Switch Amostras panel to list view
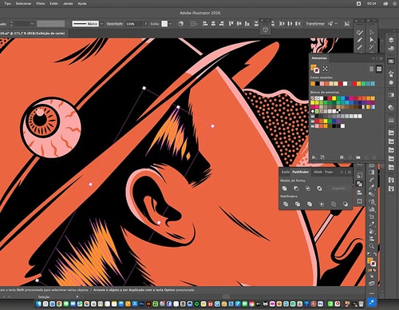 click(x=371, y=69)
